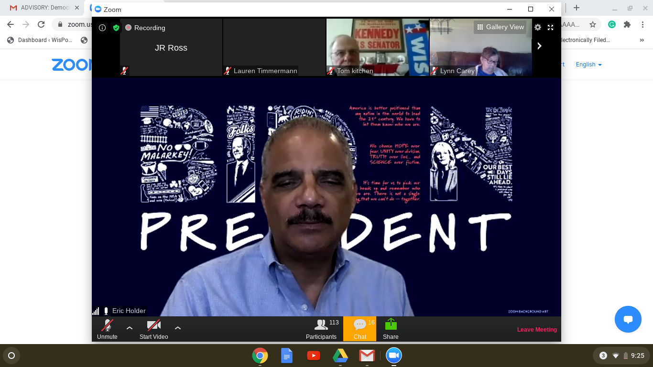653x367 pixels.
Task: Click Eric Holder name label
Action: [x=129, y=311]
